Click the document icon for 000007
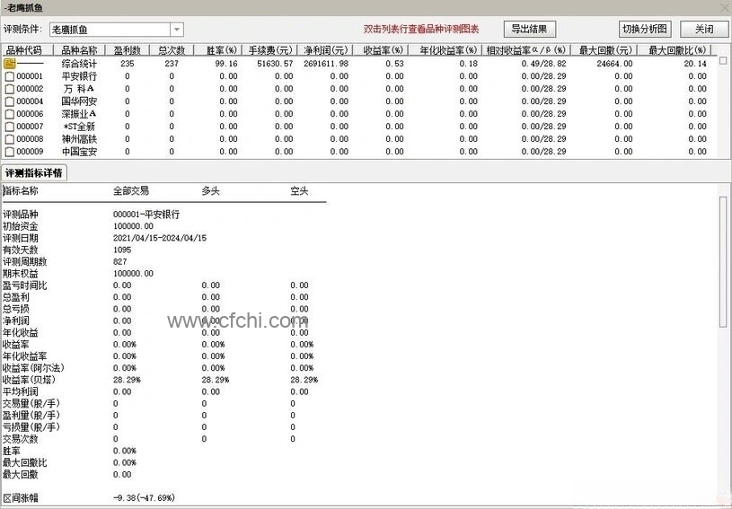 tap(9, 127)
